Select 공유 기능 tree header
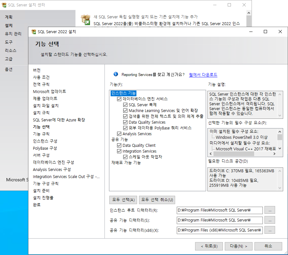This screenshot has width=288, height=255. pyautogui.click(x=119, y=139)
